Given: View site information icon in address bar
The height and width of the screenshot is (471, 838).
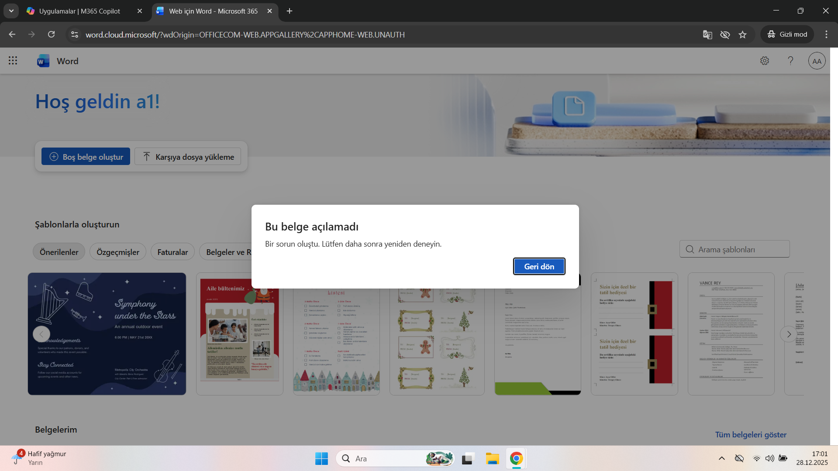Looking at the screenshot, I should (75, 34).
